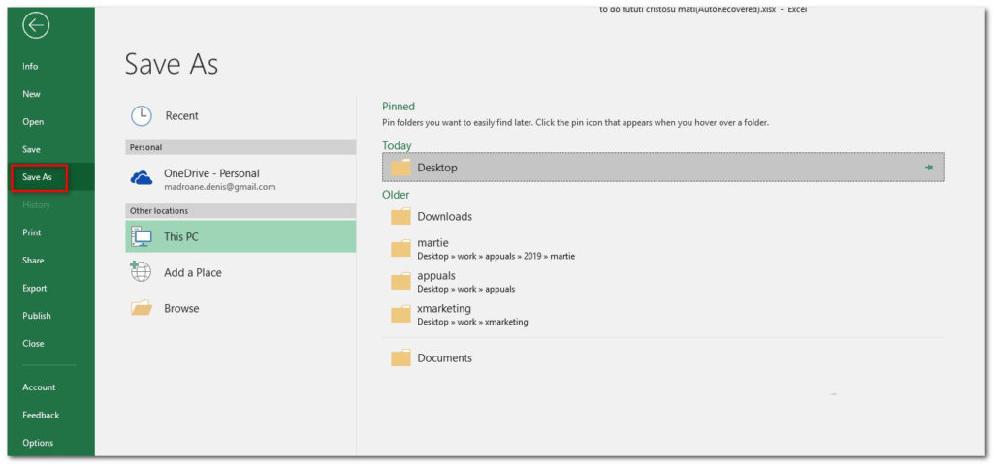
Task: Pick the xmarketing folder from Older
Action: [x=443, y=315]
